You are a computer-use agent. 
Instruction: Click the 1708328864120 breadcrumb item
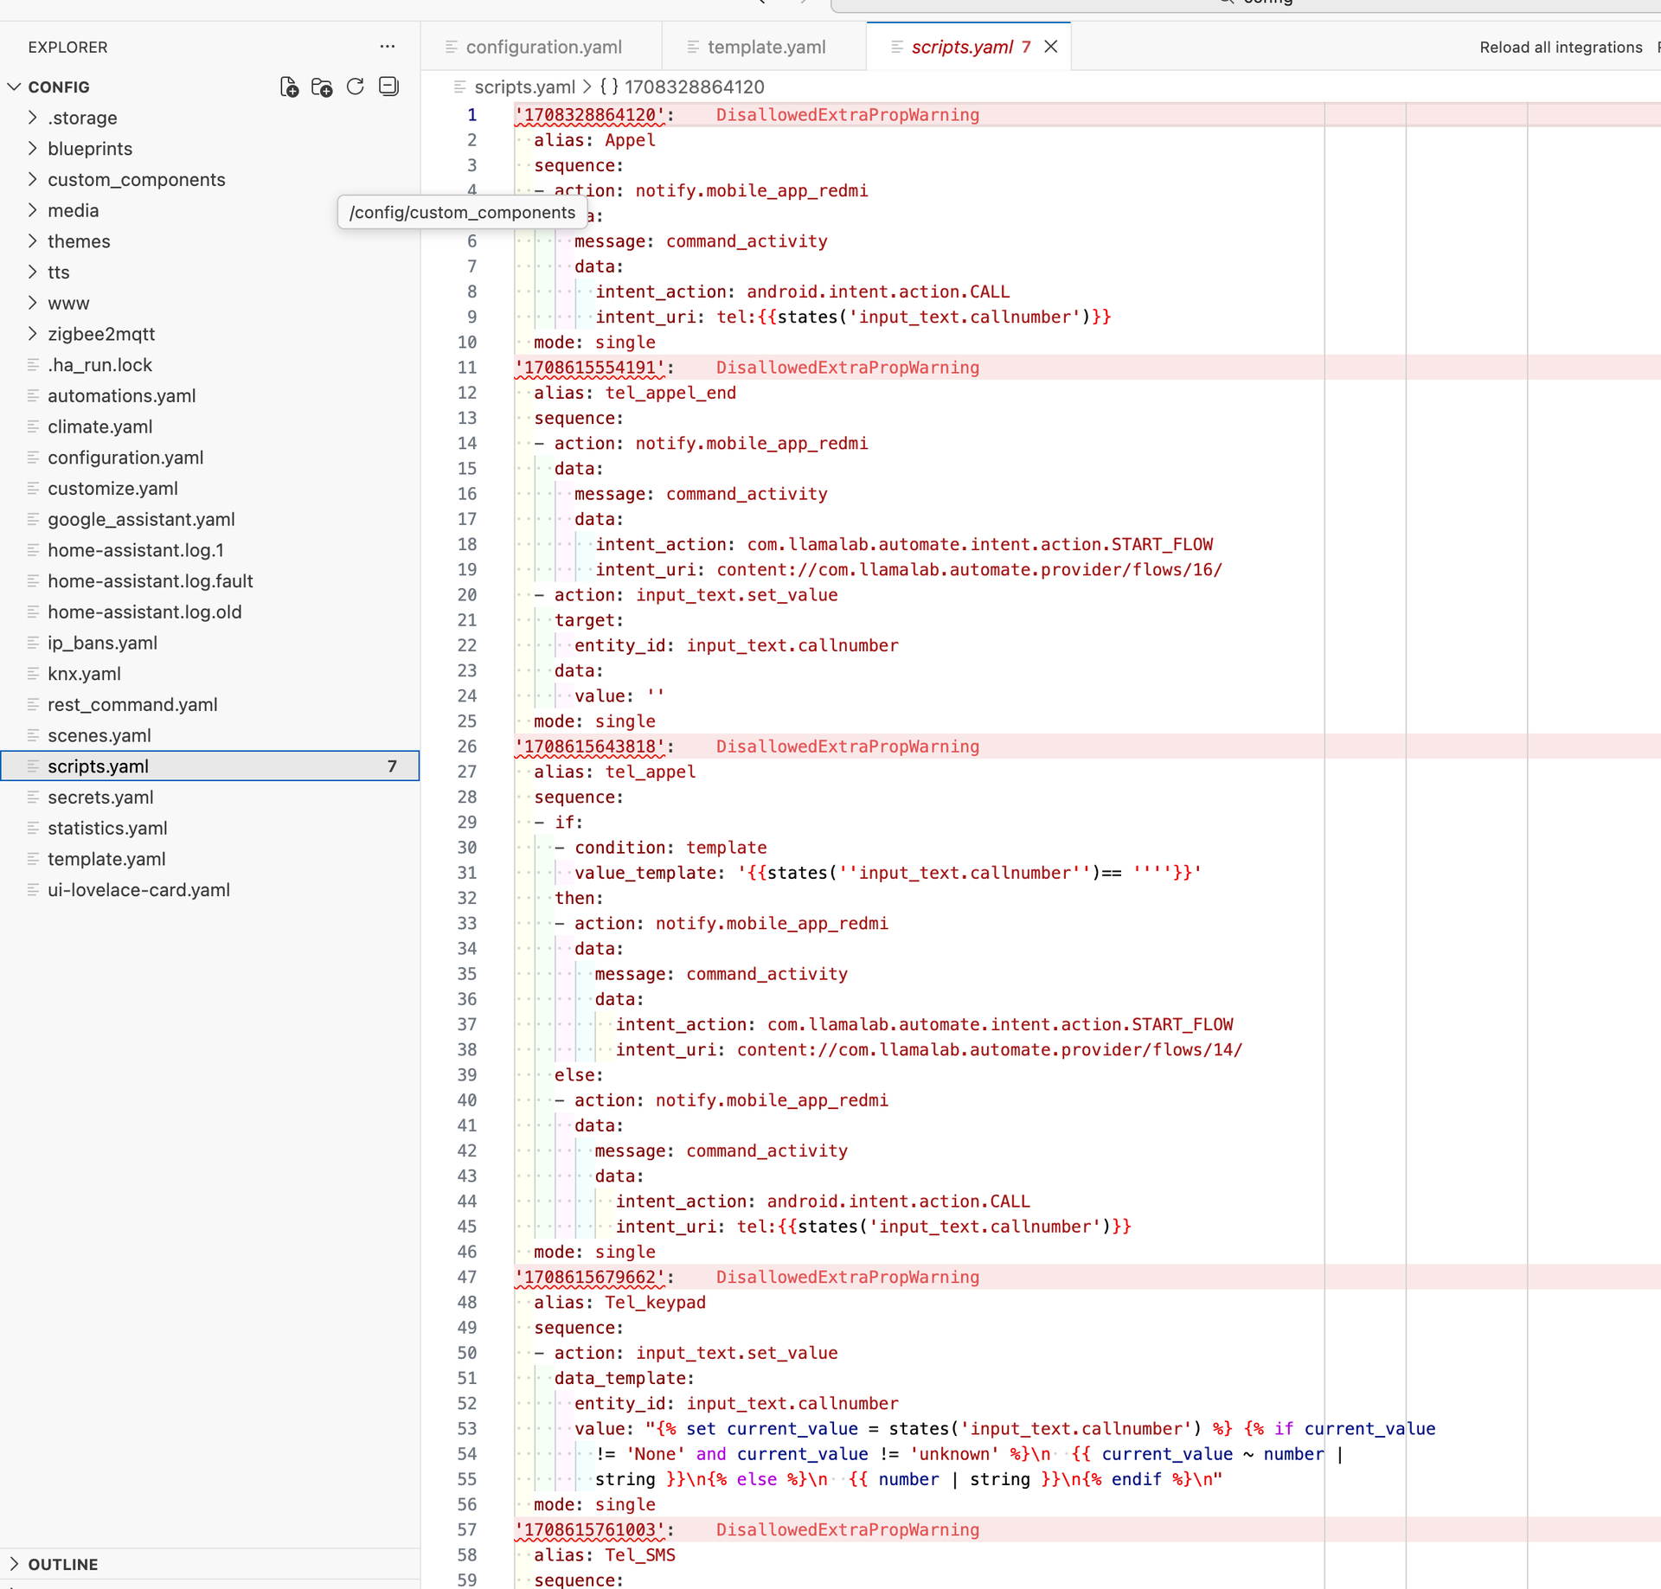point(694,87)
